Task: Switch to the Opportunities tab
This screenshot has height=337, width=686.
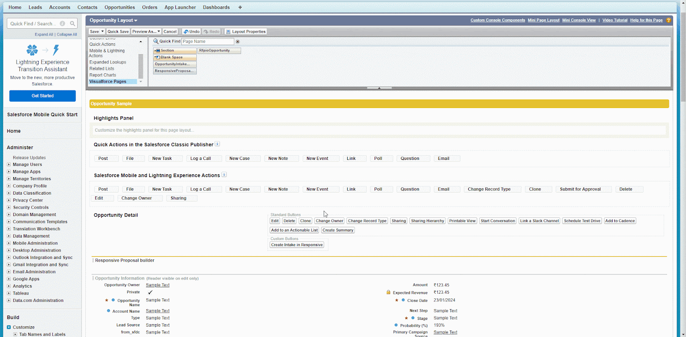Action: 120,7
